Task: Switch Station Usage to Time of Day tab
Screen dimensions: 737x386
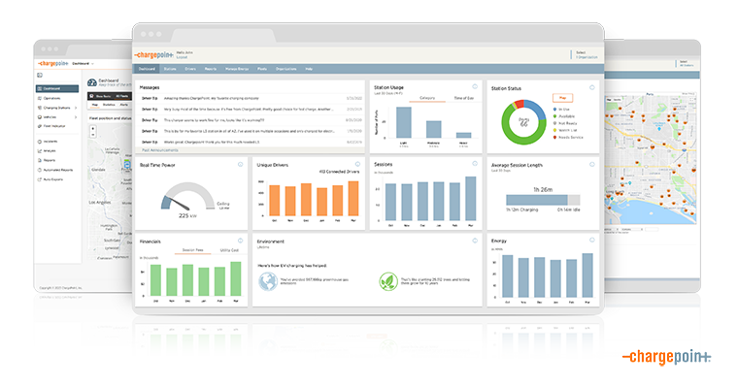Action: point(463,98)
